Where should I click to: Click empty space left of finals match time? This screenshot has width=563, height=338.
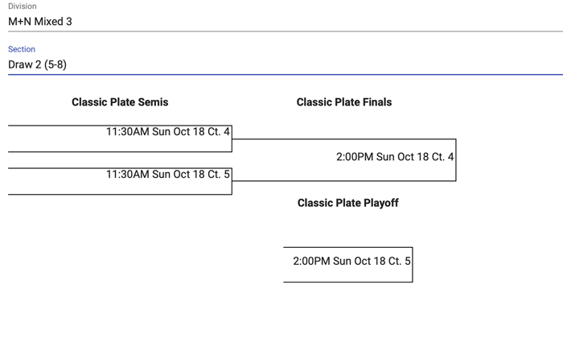click(281, 157)
